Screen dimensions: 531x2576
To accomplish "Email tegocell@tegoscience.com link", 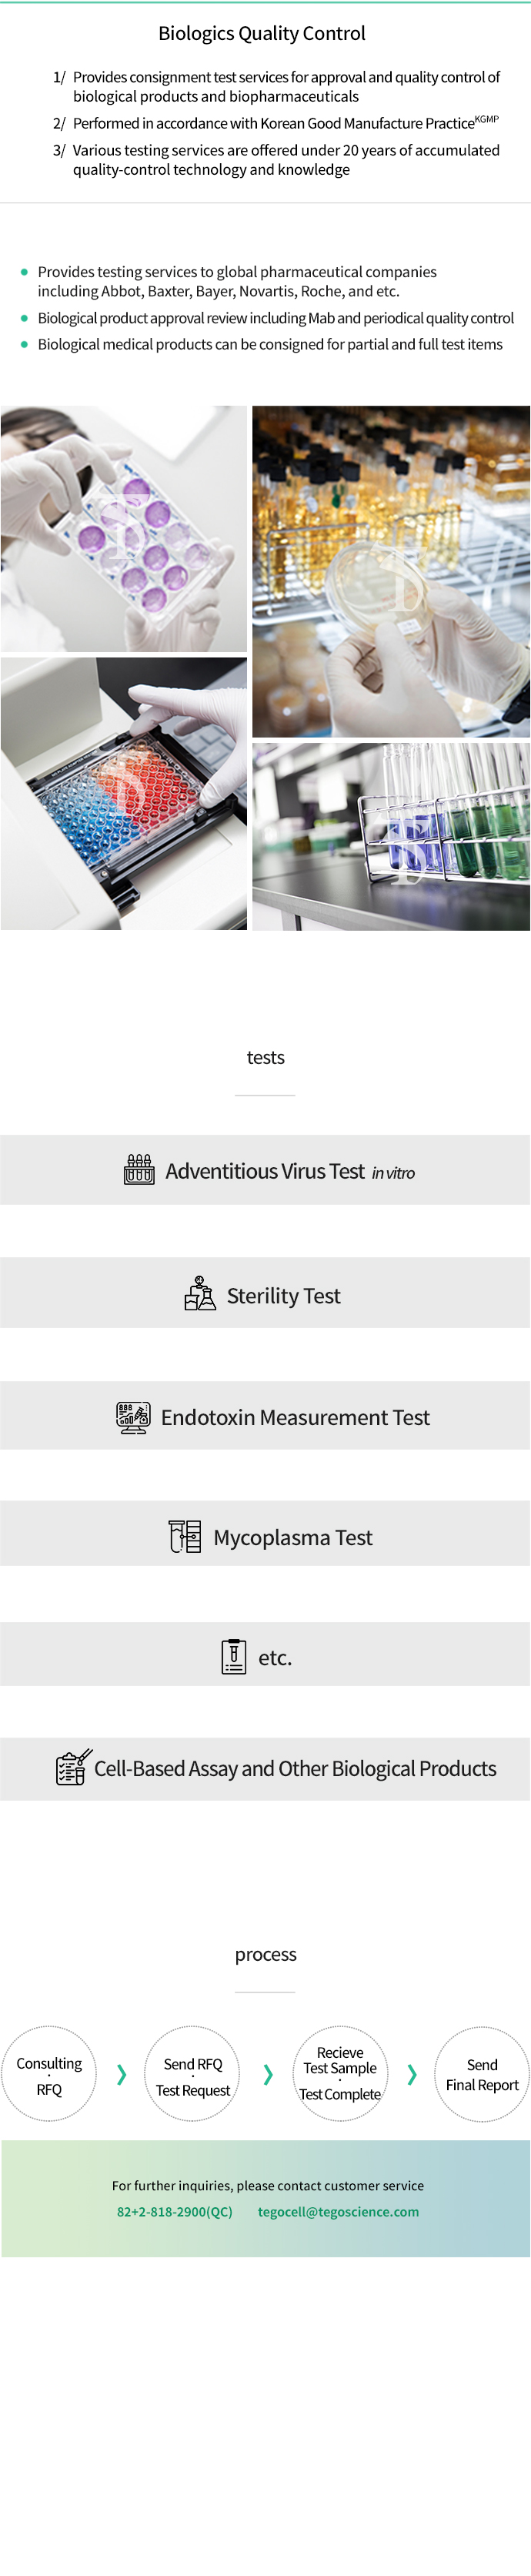I will tap(338, 2211).
